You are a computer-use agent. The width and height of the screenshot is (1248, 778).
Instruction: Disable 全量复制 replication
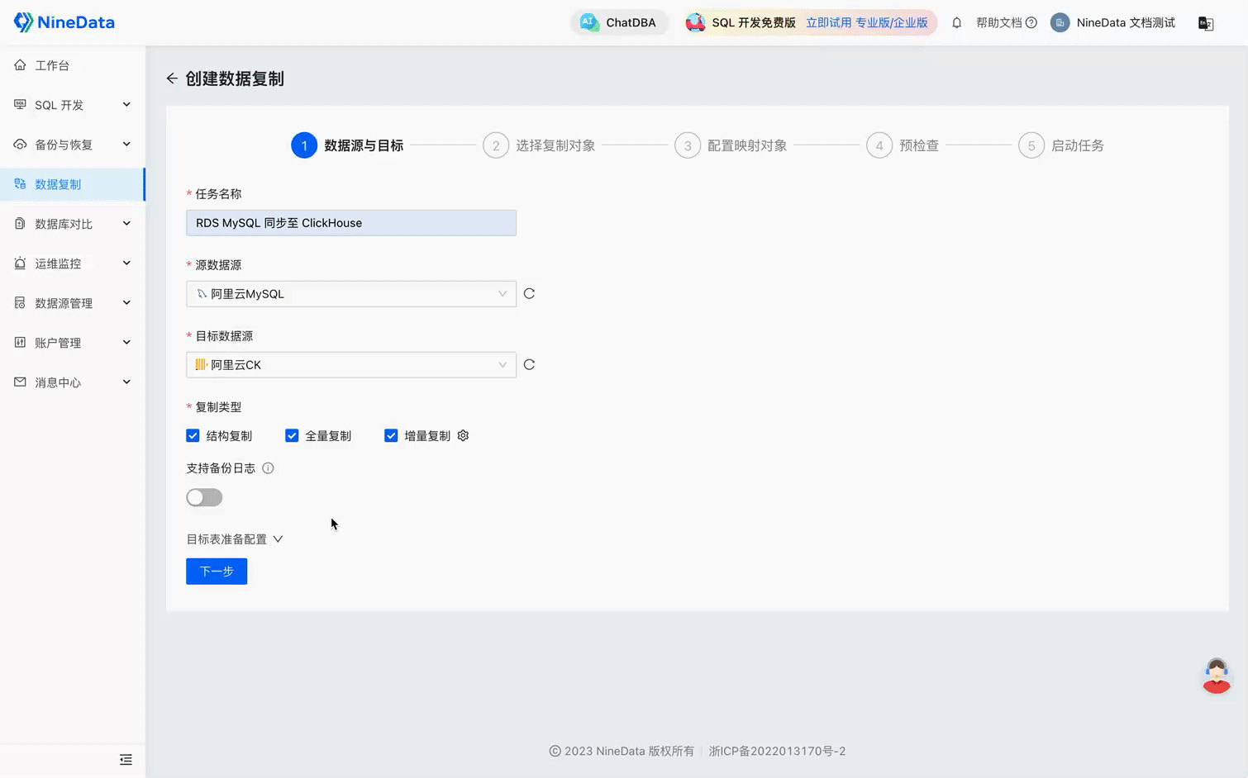292,435
